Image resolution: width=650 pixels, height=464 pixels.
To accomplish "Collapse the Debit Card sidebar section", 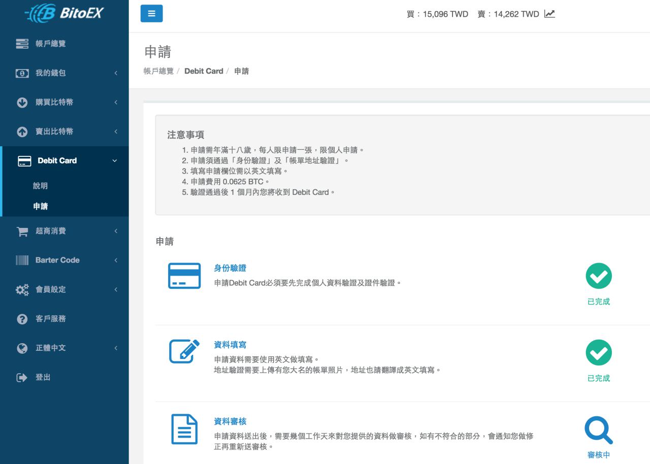I will tap(114, 161).
